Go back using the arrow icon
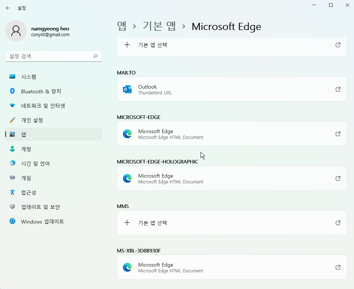Image resolution: width=354 pixels, height=289 pixels. pyautogui.click(x=8, y=8)
